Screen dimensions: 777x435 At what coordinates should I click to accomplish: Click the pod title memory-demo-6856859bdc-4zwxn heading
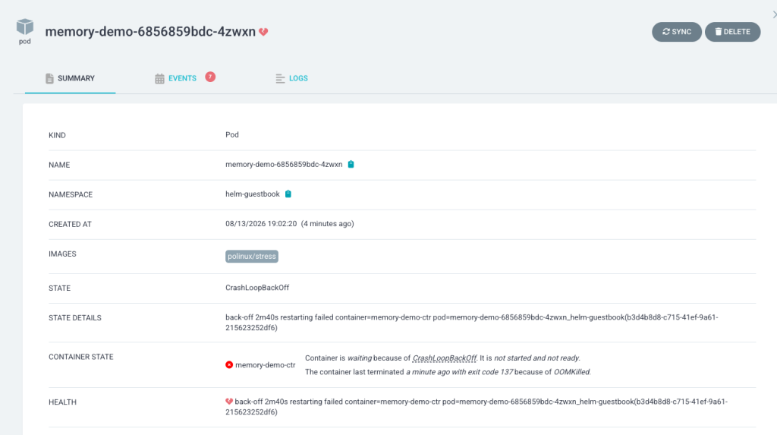pyautogui.click(x=150, y=32)
